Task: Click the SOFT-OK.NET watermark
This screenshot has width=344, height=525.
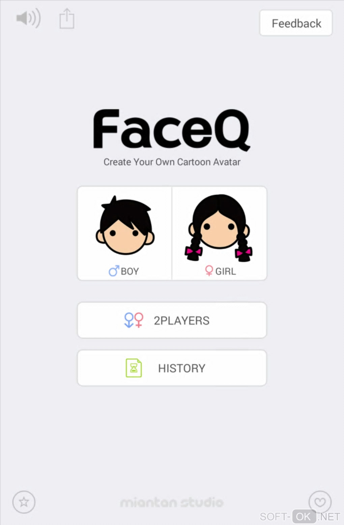Action: (x=300, y=517)
